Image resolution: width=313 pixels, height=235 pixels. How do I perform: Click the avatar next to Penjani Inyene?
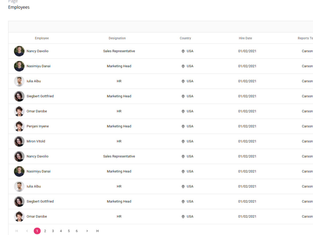[19, 126]
